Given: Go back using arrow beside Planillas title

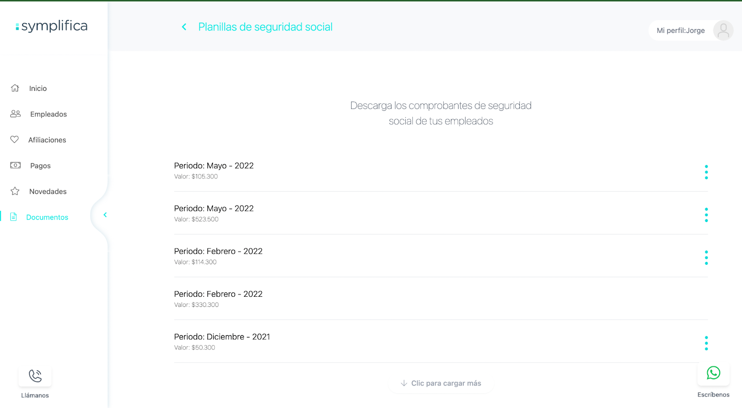Looking at the screenshot, I should [184, 27].
